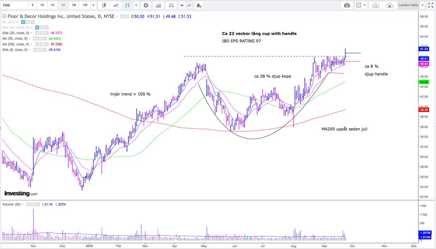Image resolution: width=436 pixels, height=249 pixels.
Task: Hide the MA (50, close, 0) line
Action: coord(35,38)
